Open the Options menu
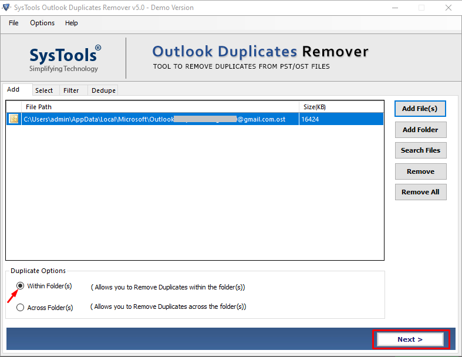The image size is (462, 357). point(42,23)
